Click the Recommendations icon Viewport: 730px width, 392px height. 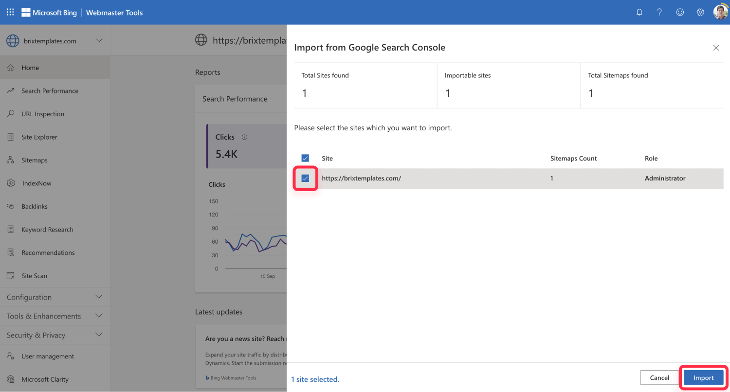pyautogui.click(x=11, y=252)
